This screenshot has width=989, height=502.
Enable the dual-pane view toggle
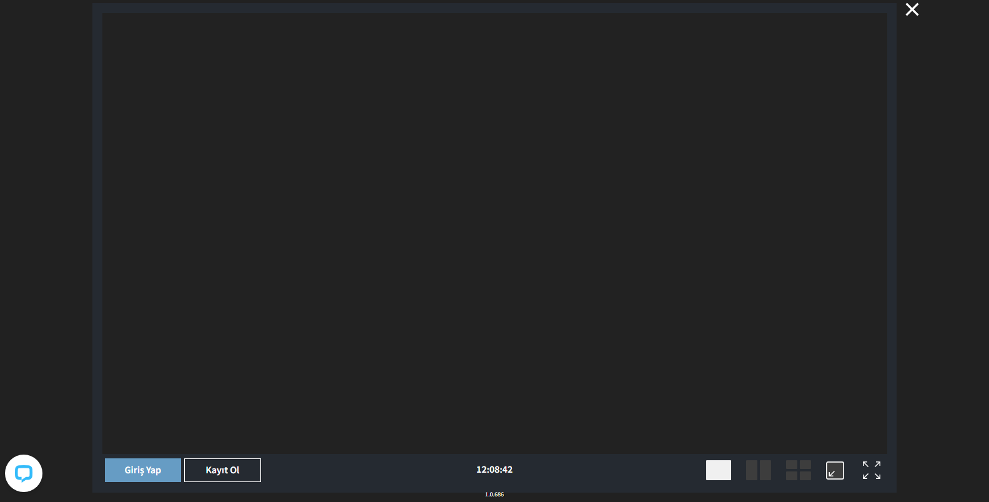(759, 470)
